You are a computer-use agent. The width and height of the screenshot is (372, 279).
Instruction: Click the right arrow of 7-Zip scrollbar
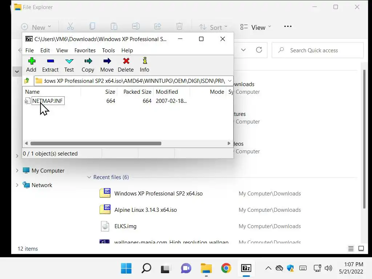(229, 143)
